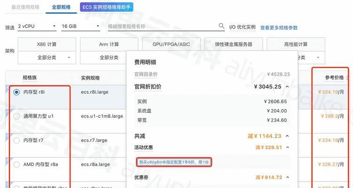Click the 系统盘 ¥204.00 cost line
353x188 pixels.
[212, 111]
